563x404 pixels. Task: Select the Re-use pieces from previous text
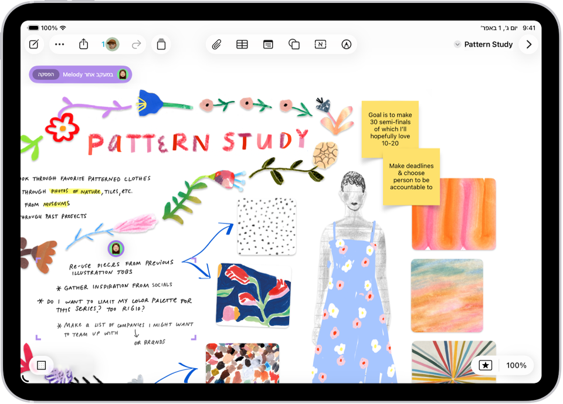tap(121, 267)
